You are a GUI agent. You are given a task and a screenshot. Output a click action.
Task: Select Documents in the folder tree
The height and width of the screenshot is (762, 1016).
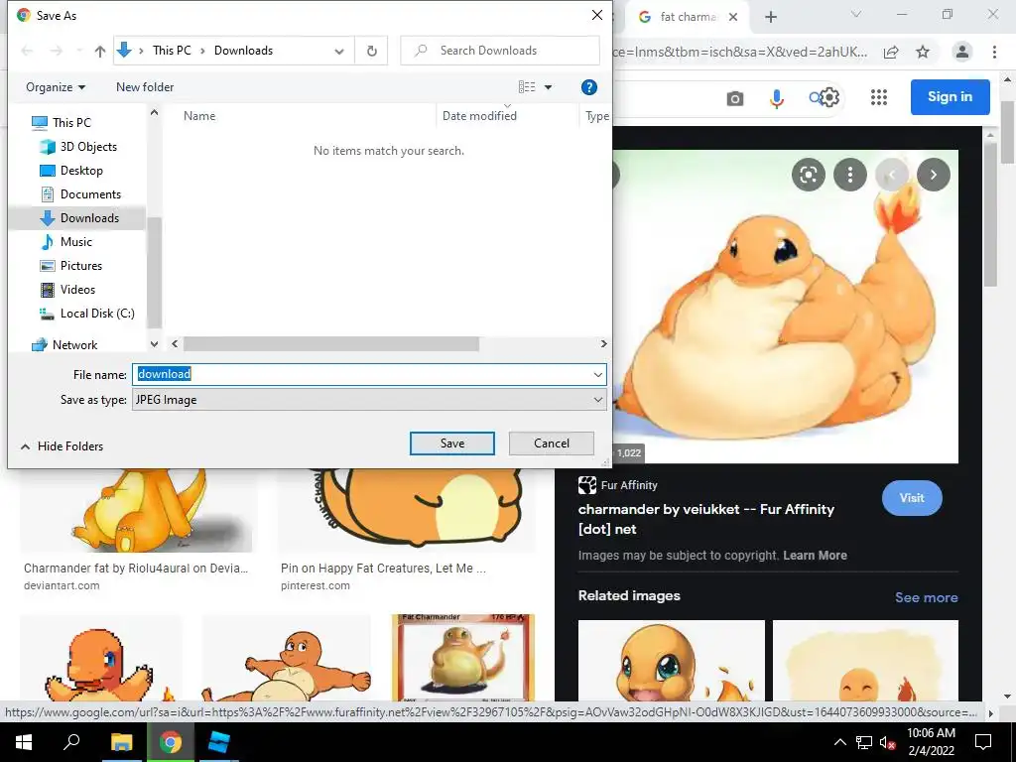tap(80, 194)
